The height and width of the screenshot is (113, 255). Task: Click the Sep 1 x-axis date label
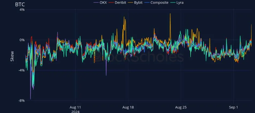coord(234,107)
